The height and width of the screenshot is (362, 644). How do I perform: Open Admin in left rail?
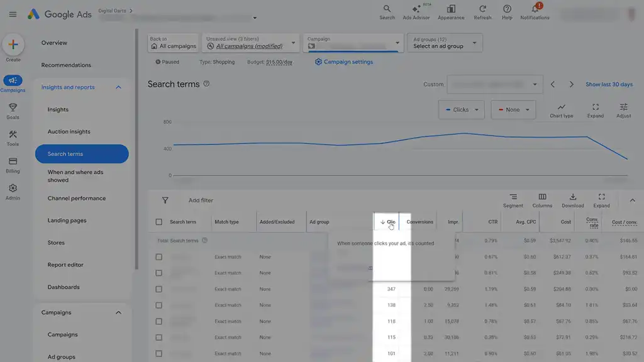13,192
